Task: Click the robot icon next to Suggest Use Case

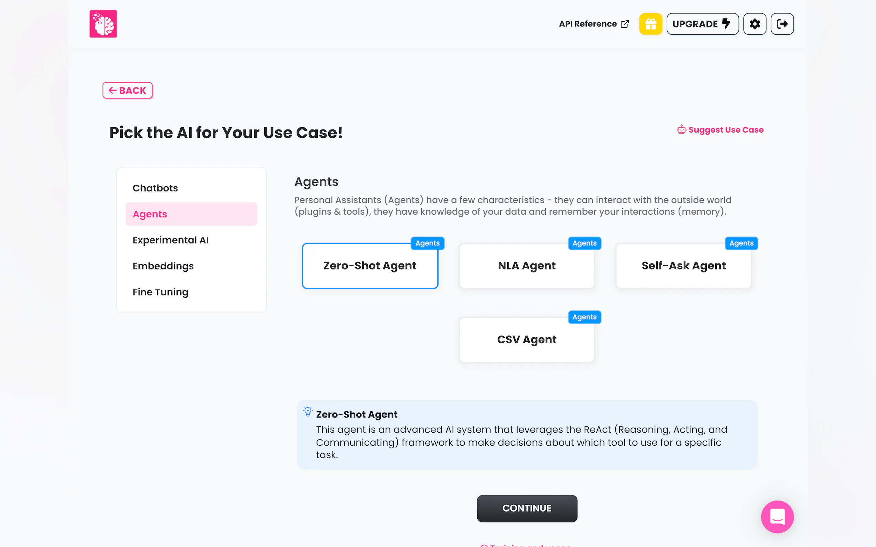Action: pos(681,130)
